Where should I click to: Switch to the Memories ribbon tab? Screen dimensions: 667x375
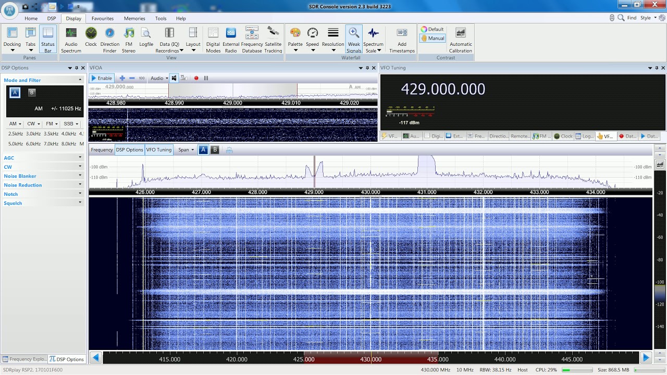tap(134, 18)
